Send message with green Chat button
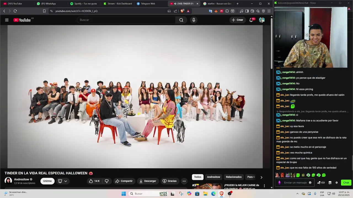Screen dimensions: 353x198 (x=346, y=183)
